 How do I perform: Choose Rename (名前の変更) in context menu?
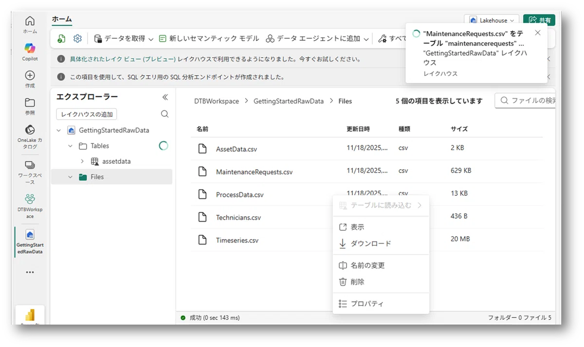(x=381, y=265)
